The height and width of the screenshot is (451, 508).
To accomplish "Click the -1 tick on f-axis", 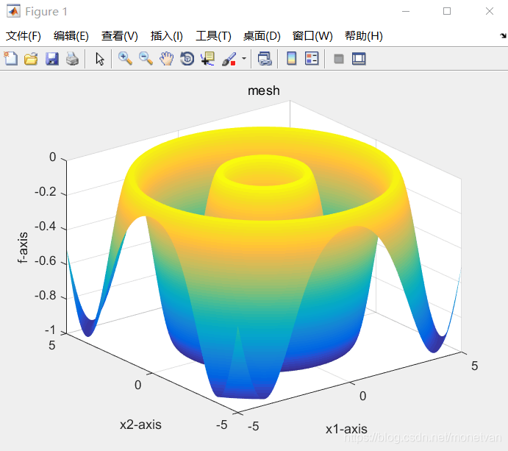I will (x=51, y=330).
